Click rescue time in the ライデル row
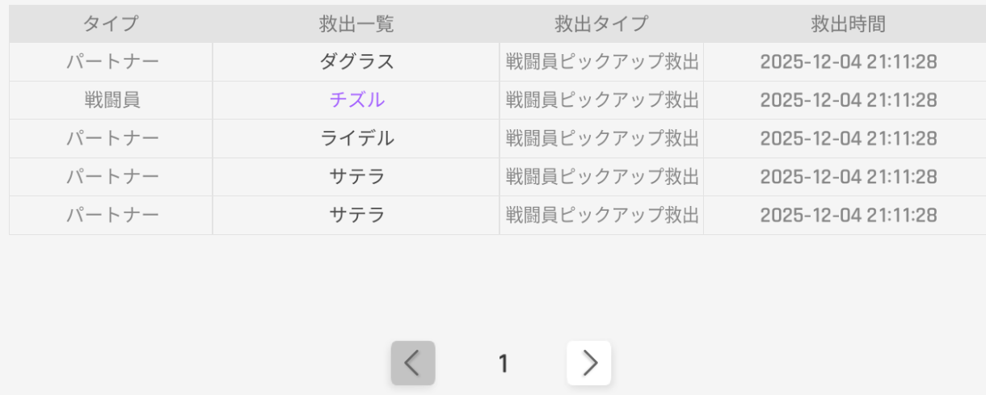Viewport: 986px width, 395px height. (848, 138)
